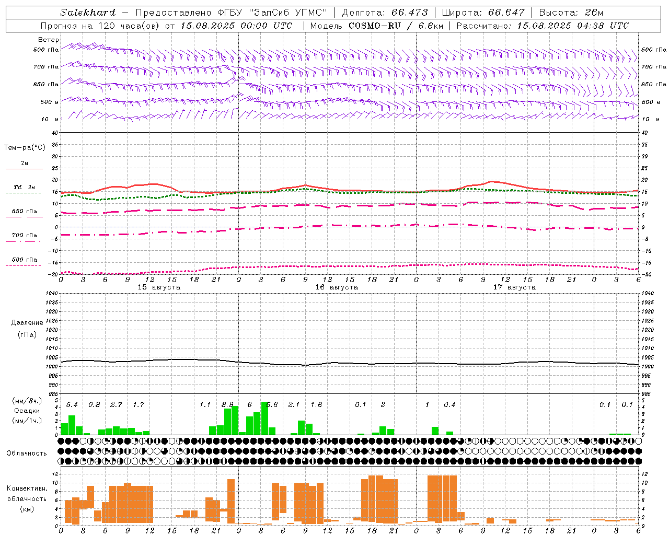This screenshot has width=669, height=535.
Task: Select the 'Широта: 66.647' header field
Action: 483,13
